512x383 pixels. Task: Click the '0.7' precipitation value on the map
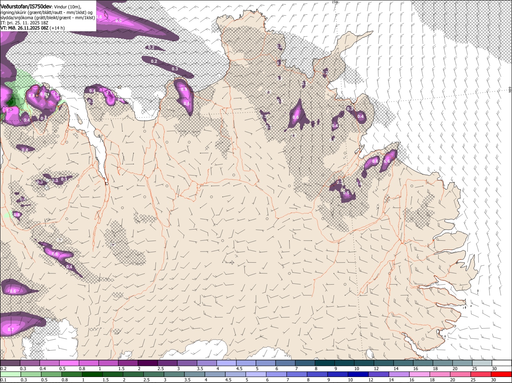(x=11, y=330)
